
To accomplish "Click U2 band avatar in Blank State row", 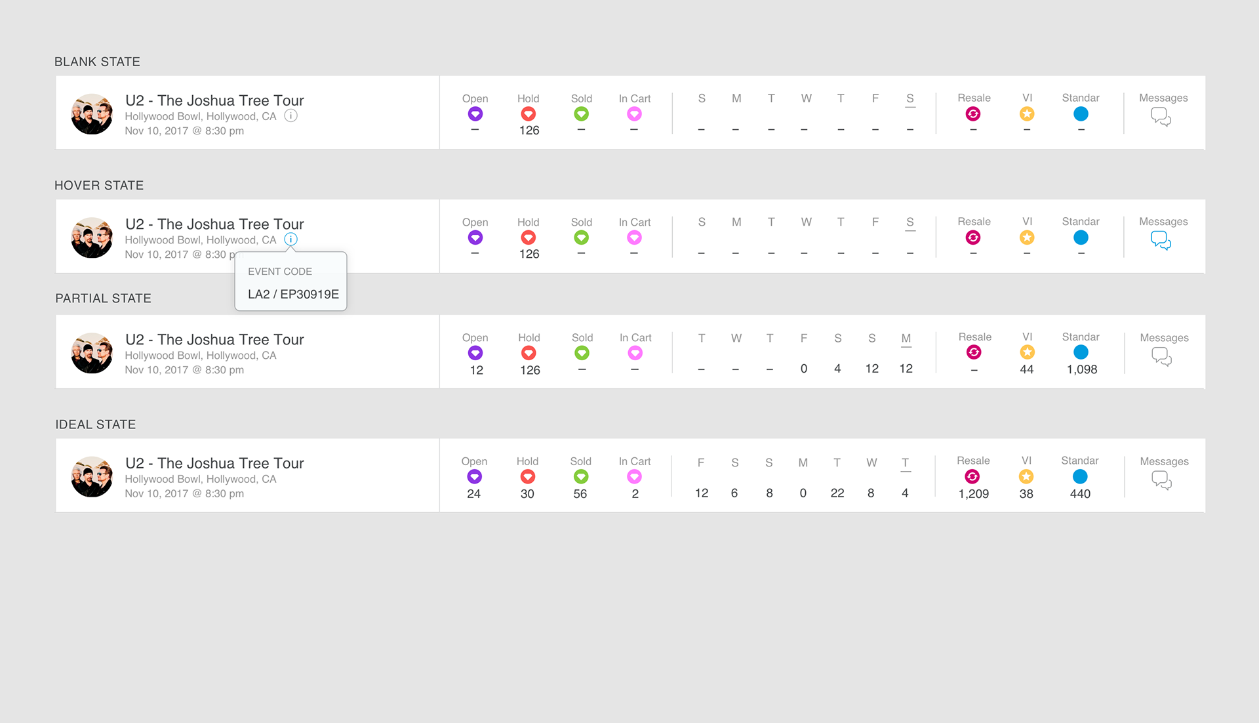I will (92, 114).
